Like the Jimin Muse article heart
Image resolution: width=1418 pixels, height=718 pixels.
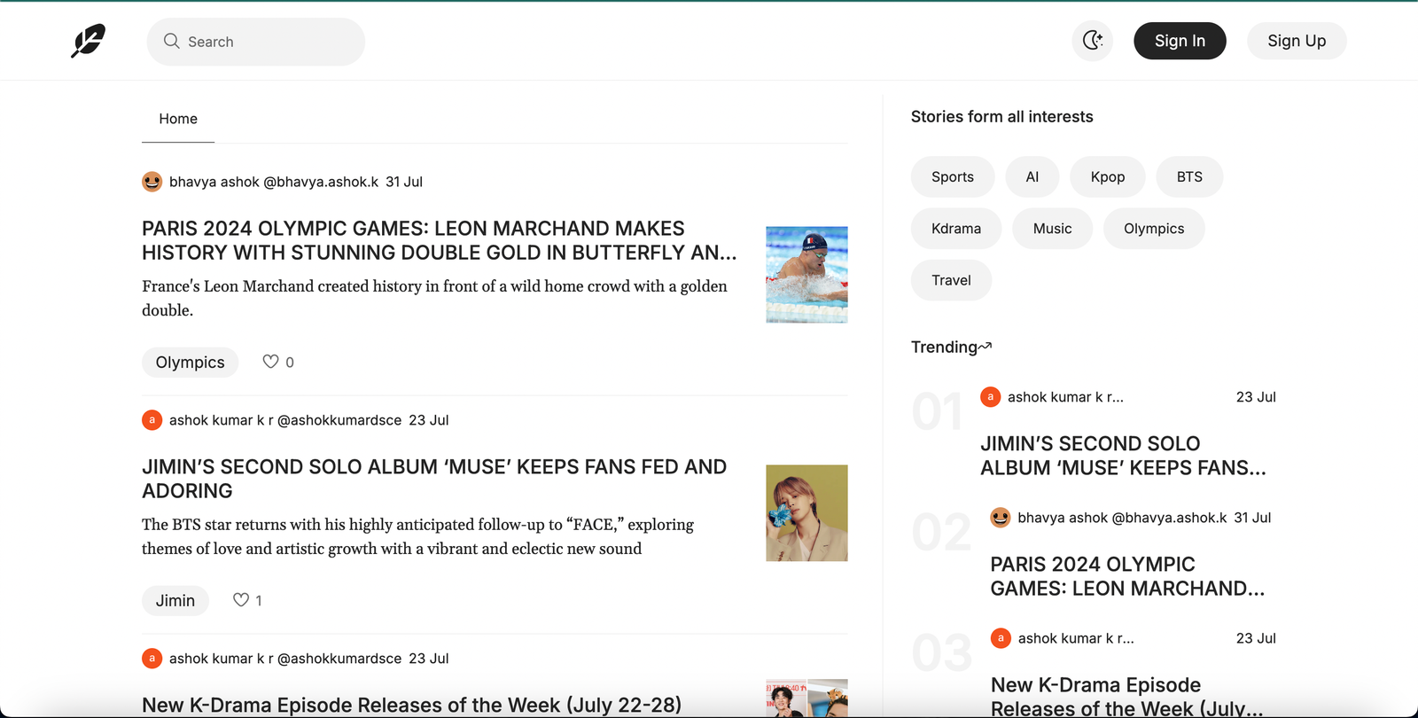coord(240,600)
